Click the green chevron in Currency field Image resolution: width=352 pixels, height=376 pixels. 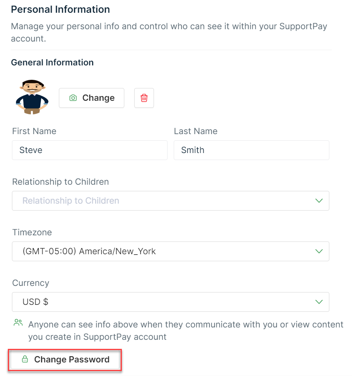(319, 302)
